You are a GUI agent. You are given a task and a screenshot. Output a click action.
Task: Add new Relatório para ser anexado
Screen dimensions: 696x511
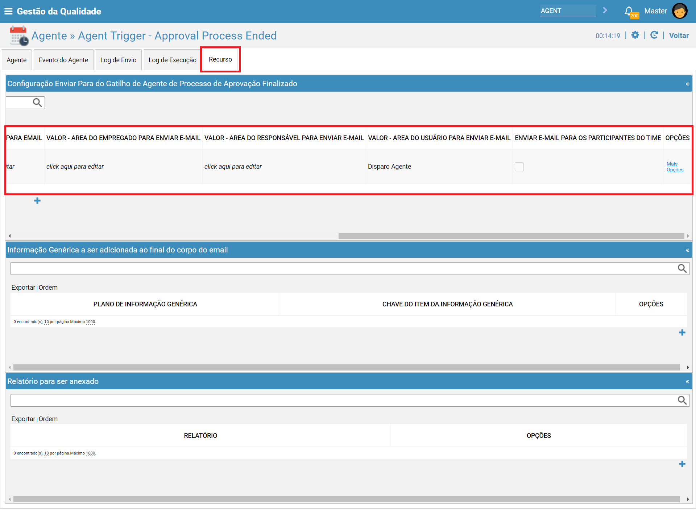click(682, 464)
